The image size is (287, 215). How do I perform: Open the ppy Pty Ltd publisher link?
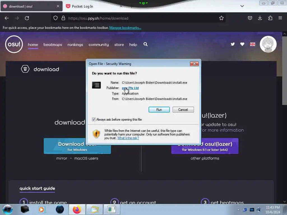point(130,88)
